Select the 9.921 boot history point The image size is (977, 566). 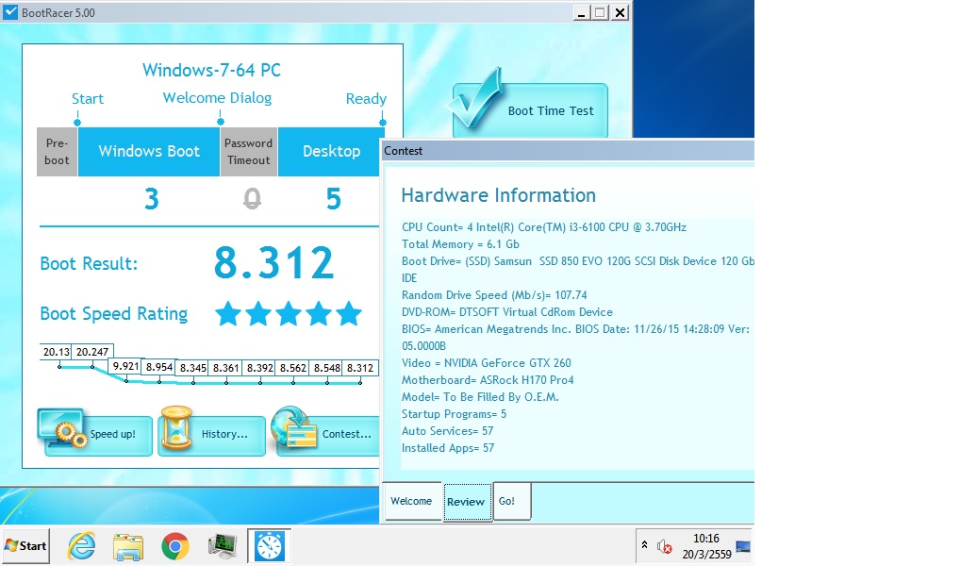click(125, 366)
